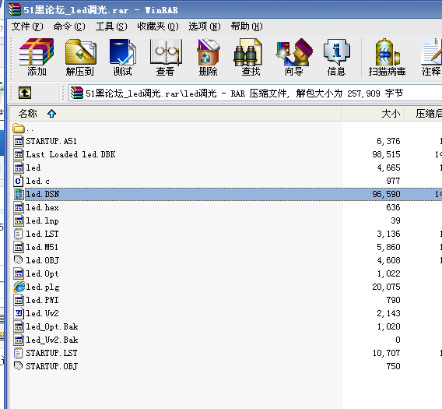Click the led.DSN file icon
442x409 pixels.
(x=19, y=194)
